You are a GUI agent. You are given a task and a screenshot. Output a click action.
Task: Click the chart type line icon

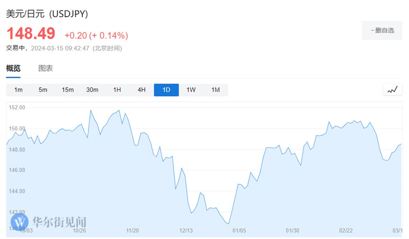392,90
